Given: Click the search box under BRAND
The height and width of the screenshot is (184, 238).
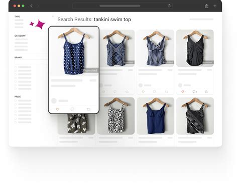Looking at the screenshot, I should click(x=31, y=62).
